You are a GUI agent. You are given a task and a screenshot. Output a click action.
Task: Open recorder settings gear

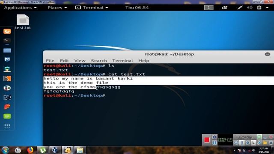(271, 143)
